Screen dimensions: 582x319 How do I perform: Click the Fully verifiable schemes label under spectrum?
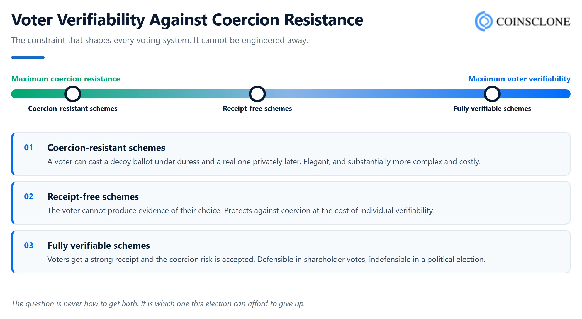tap(492, 109)
